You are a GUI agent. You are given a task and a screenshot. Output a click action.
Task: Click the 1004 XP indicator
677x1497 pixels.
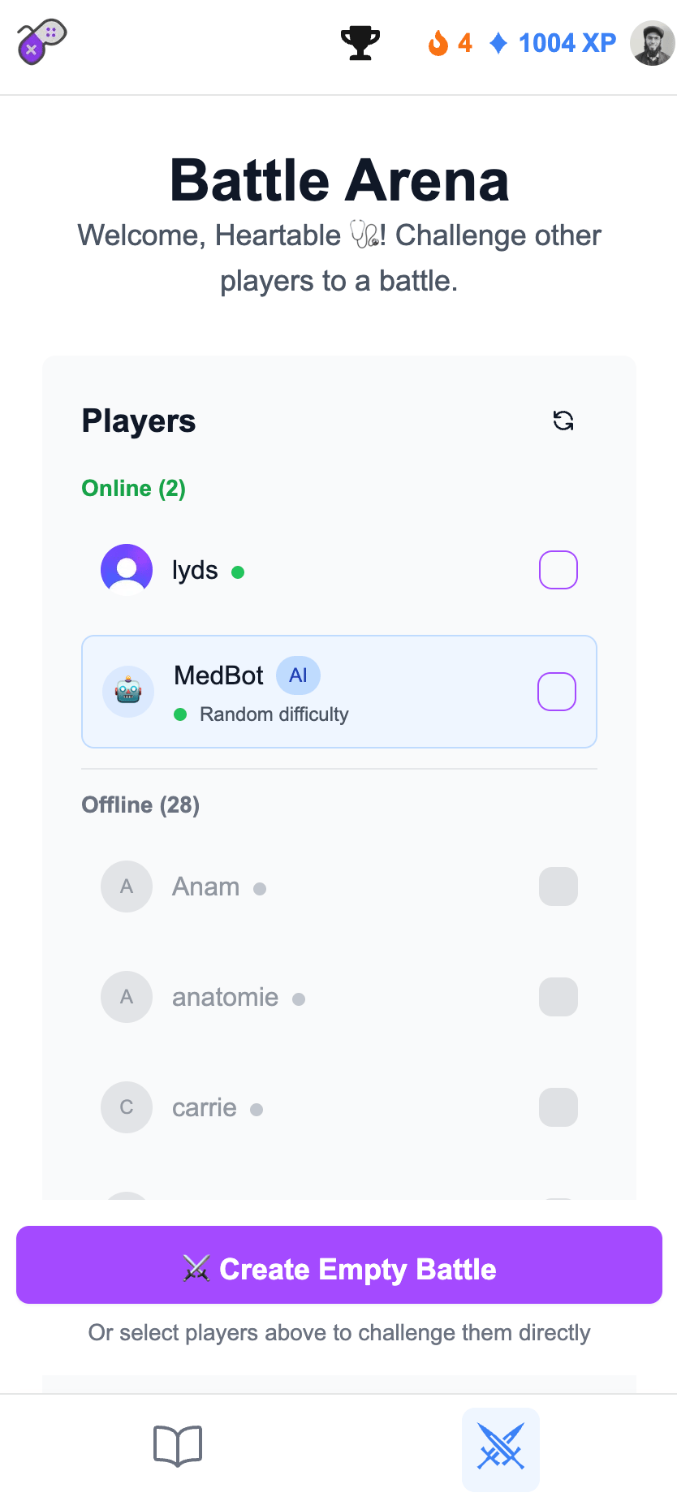click(x=554, y=43)
